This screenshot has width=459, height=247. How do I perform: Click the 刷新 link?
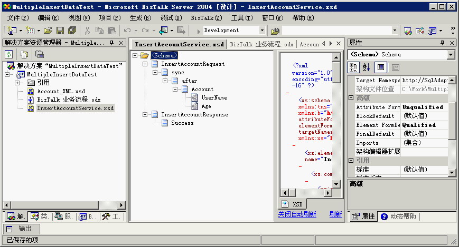point(336,214)
